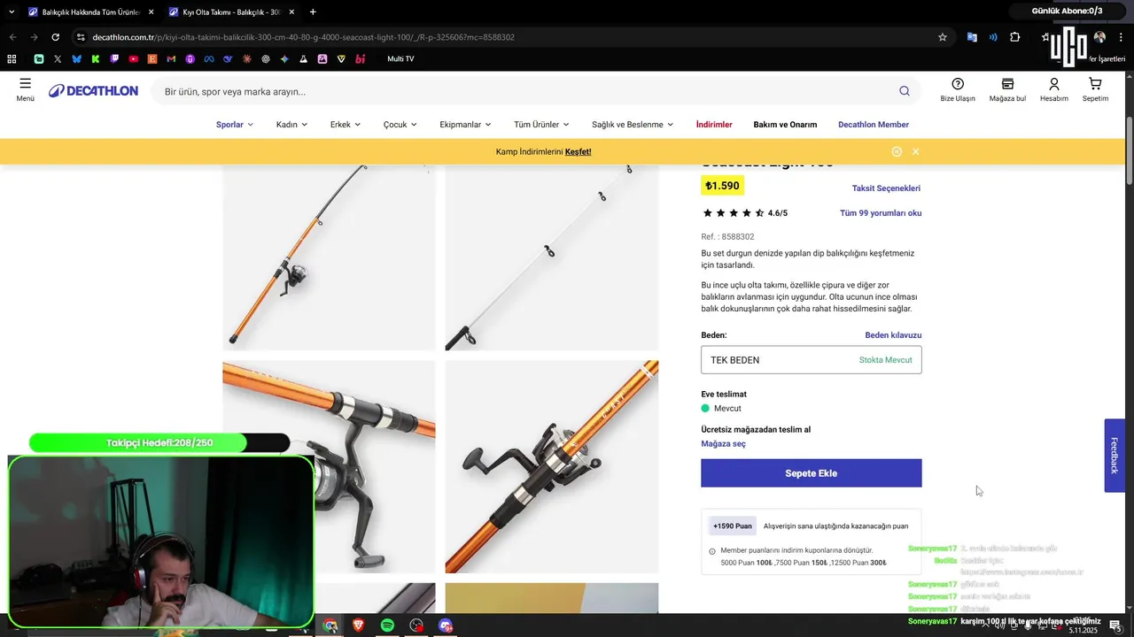This screenshot has height=637, width=1134.
Task: Expand the Ekipmanlar dropdown
Action: [465, 125]
